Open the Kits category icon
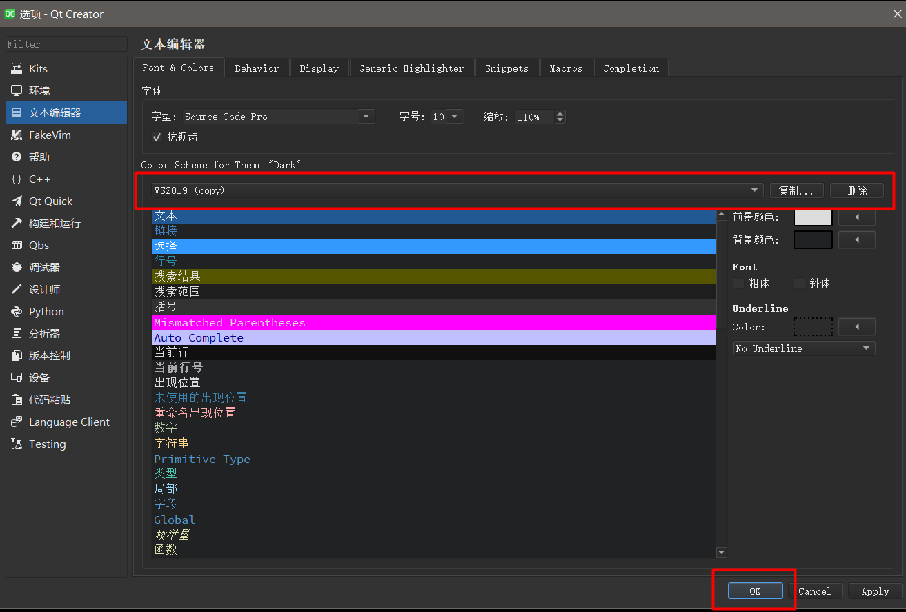 (x=17, y=69)
